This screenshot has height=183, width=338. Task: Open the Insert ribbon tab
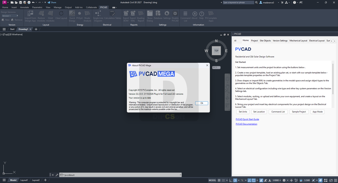point(14,7)
